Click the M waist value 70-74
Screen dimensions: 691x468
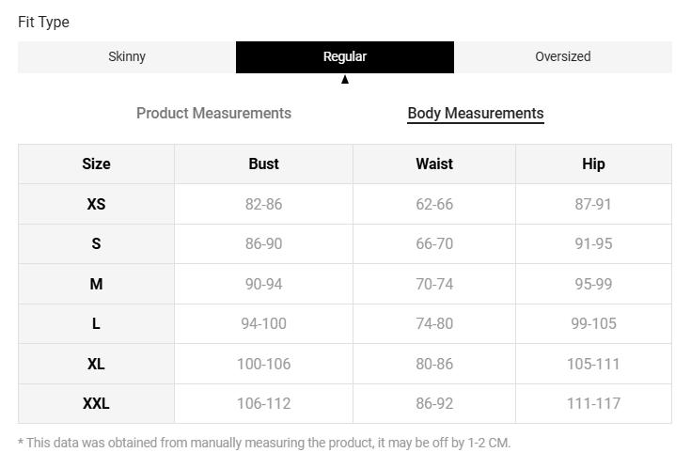click(x=434, y=284)
